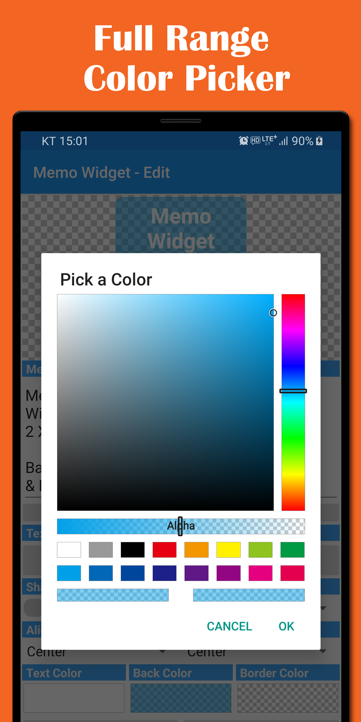Tap the new color preview bar
Screen dimensions: 361x722
tap(249, 595)
